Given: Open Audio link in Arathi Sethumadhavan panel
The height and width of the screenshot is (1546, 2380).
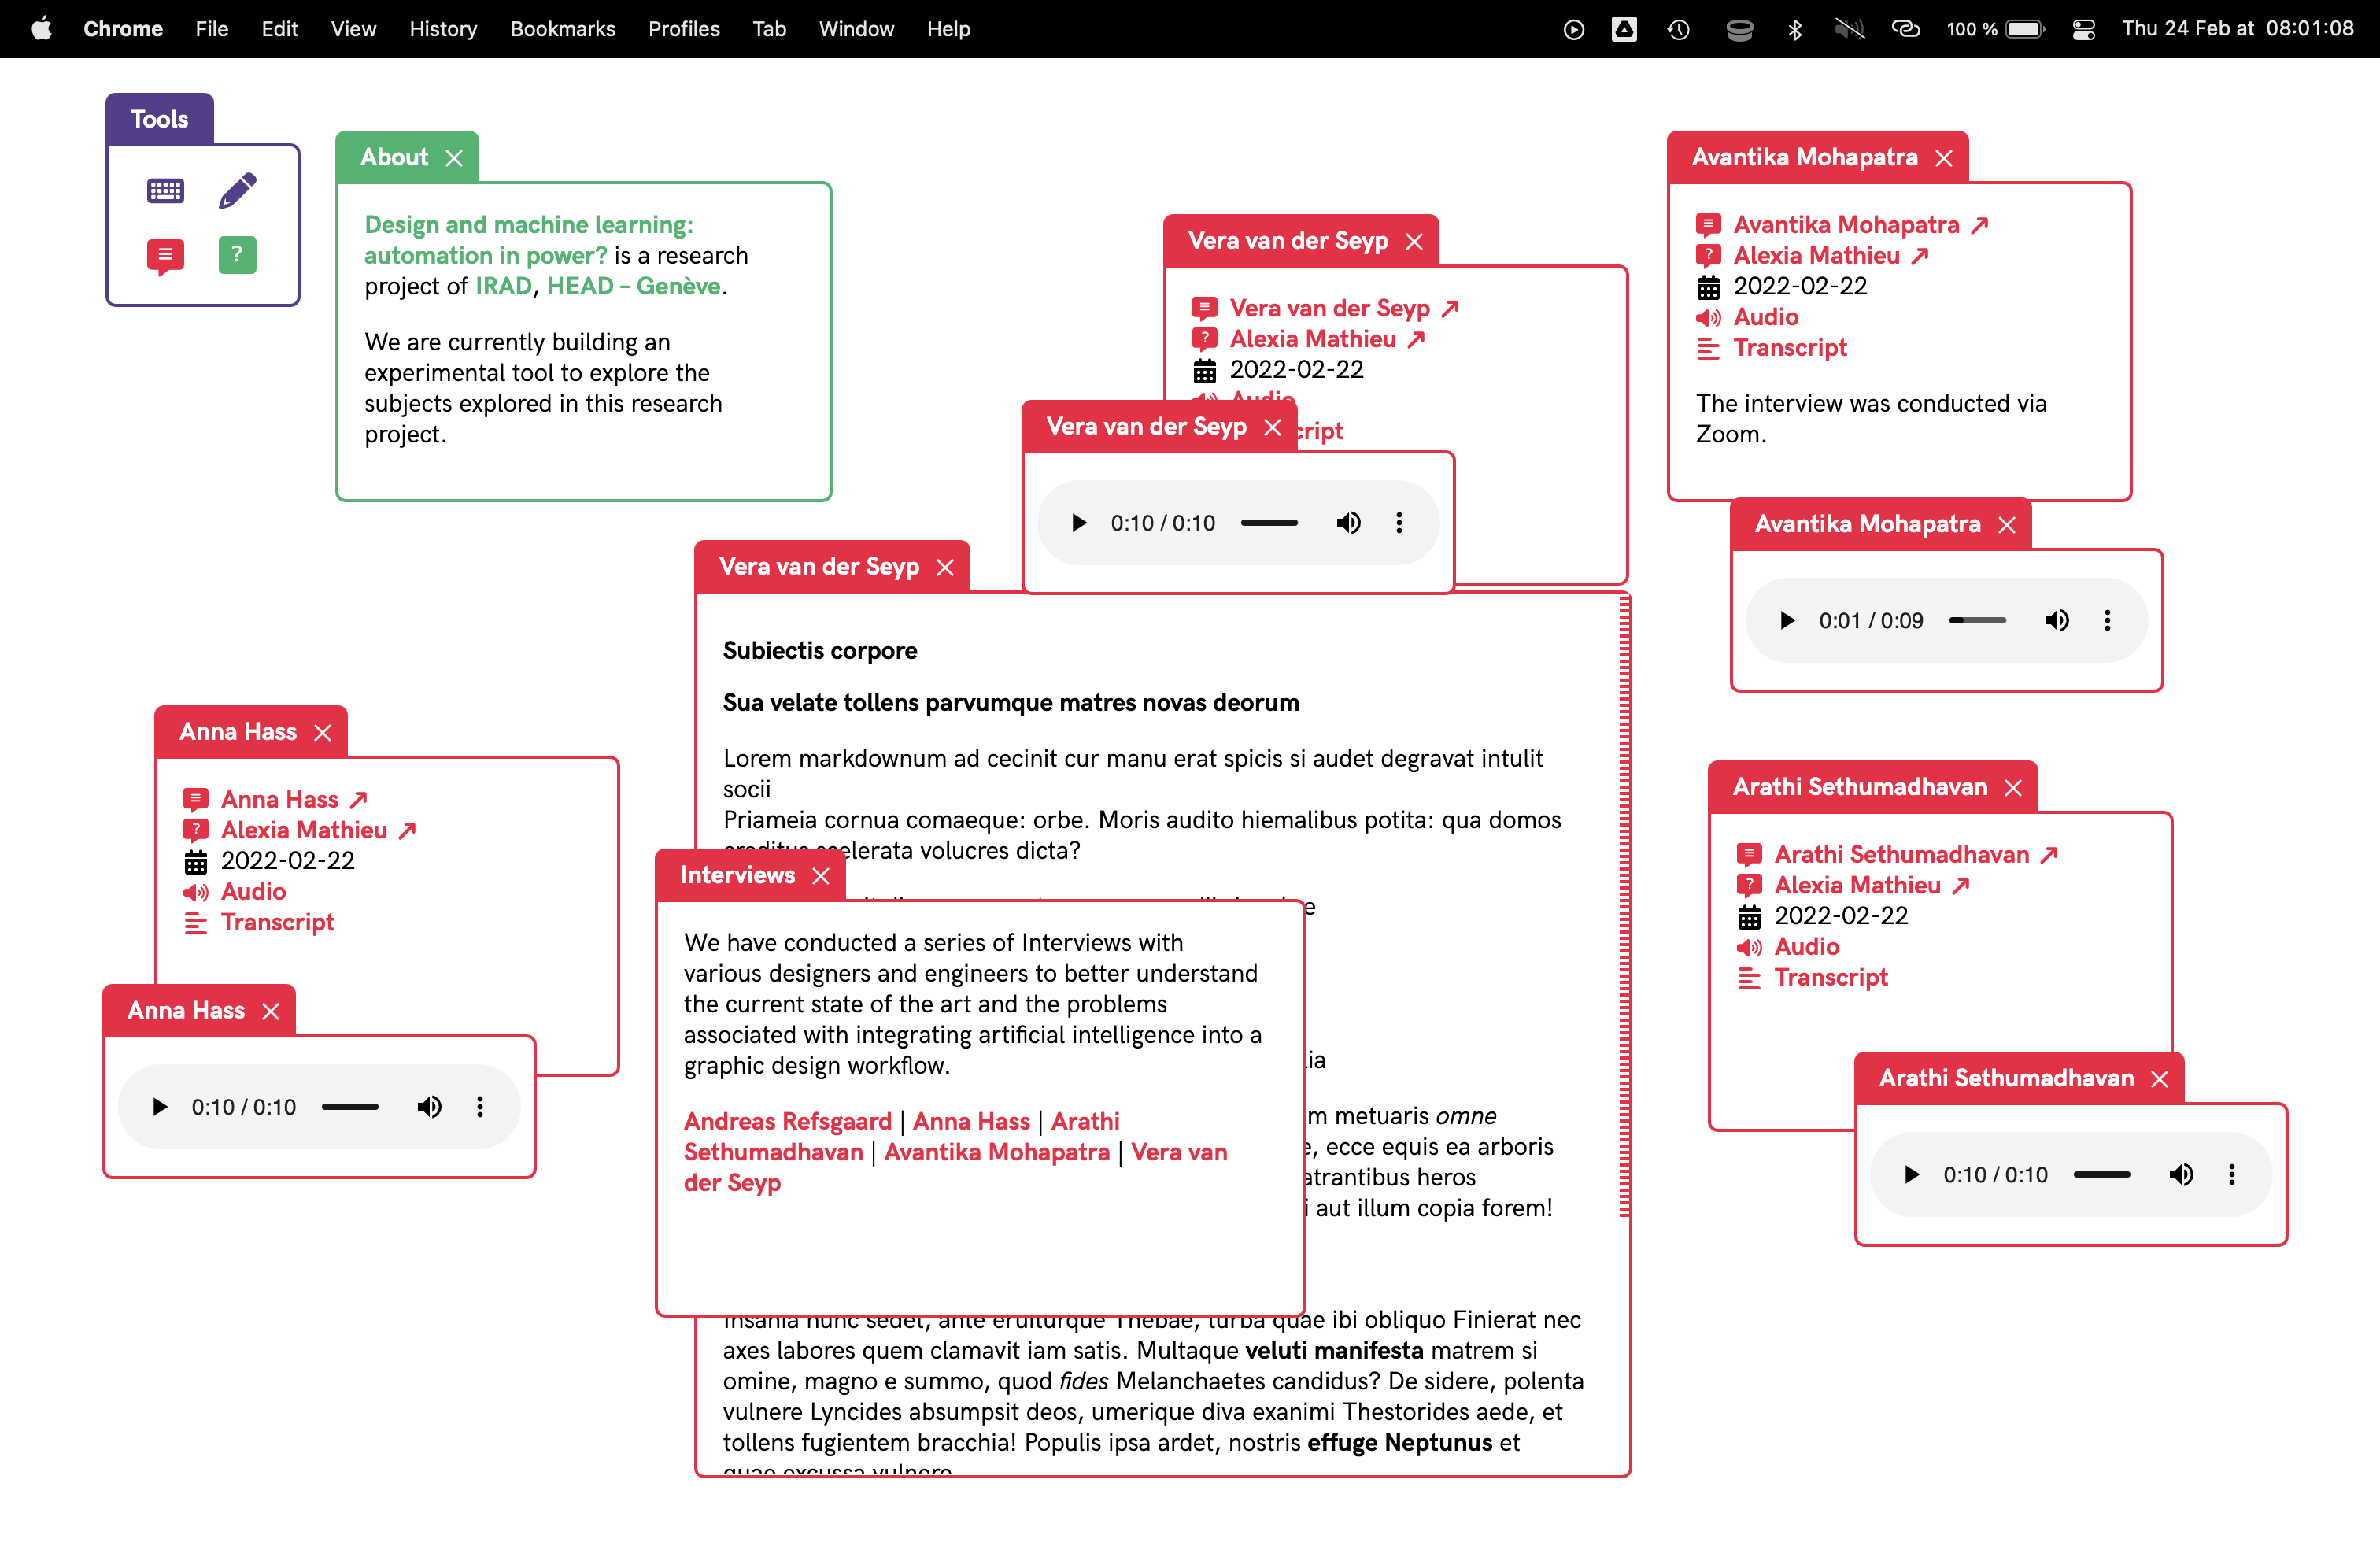Looking at the screenshot, I should (x=1807, y=947).
